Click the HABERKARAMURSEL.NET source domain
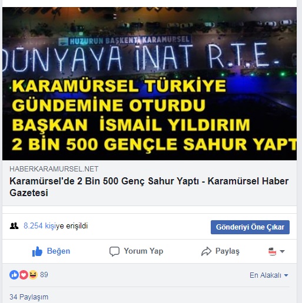Viewport: 302px width, 303px height. click(x=54, y=169)
